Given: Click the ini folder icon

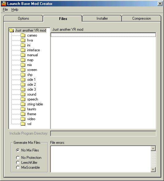Looking at the screenshot, I should 23,45.
